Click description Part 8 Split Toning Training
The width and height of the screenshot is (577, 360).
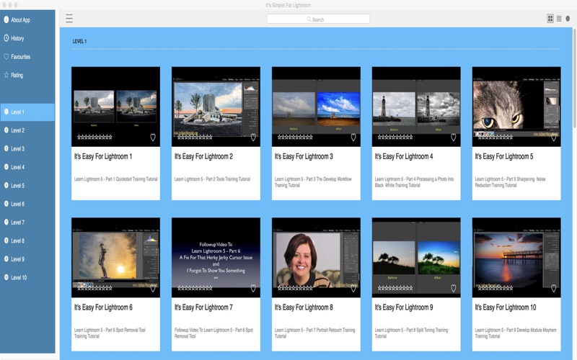(x=411, y=333)
